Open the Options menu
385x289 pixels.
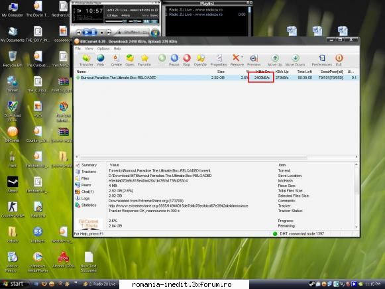pyautogui.click(x=103, y=48)
